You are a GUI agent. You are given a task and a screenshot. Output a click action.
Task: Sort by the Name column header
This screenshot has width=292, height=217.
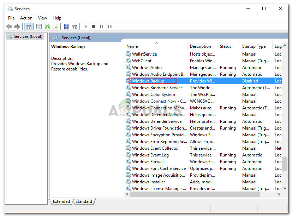pyautogui.click(x=156, y=46)
